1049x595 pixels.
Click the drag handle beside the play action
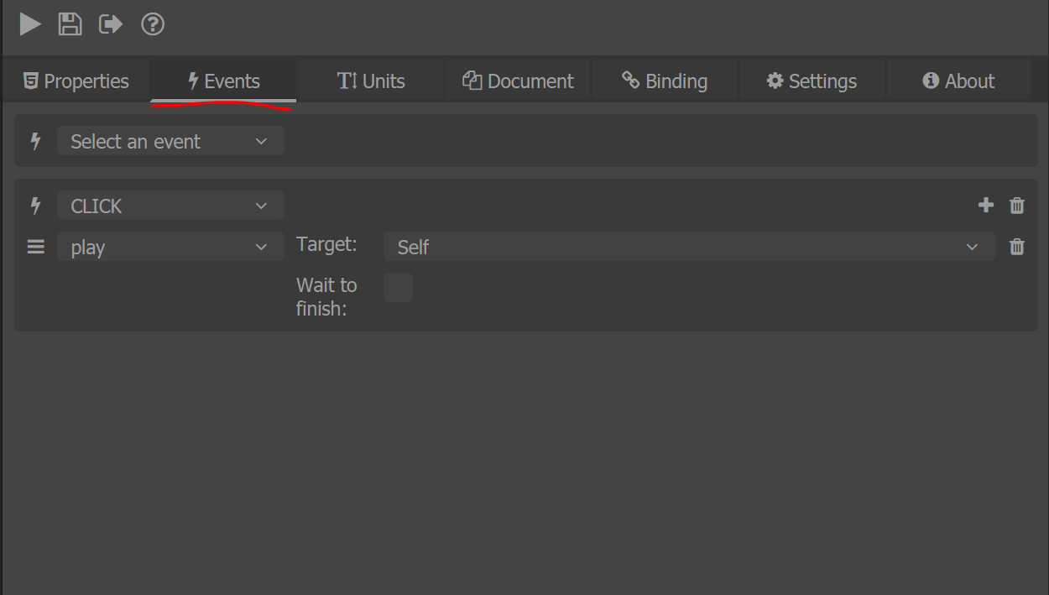click(x=34, y=246)
